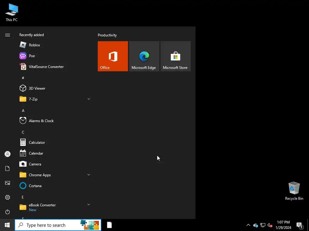This screenshot has height=231, width=309.
Task: Click Show desktop at the taskbar end
Action: [x=308, y=225]
